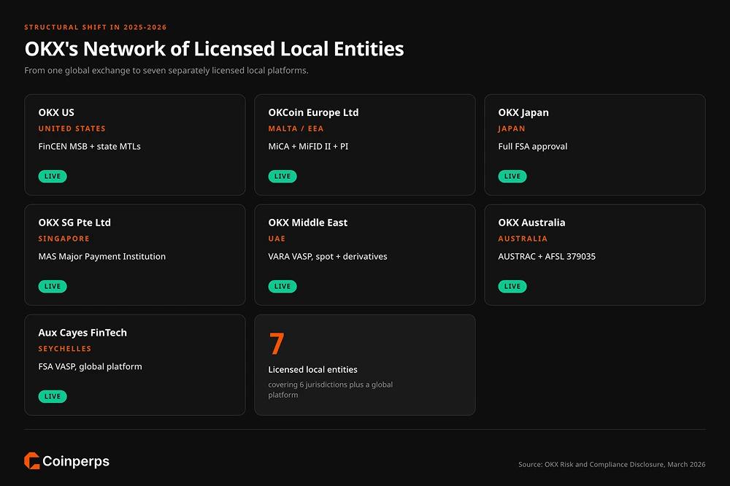Click 'FinCEN MSB + state MTLs' text
The height and width of the screenshot is (486, 730).
pos(89,146)
